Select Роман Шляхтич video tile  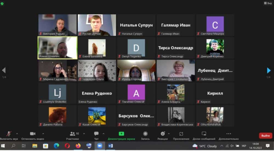pyautogui.click(x=57, y=48)
